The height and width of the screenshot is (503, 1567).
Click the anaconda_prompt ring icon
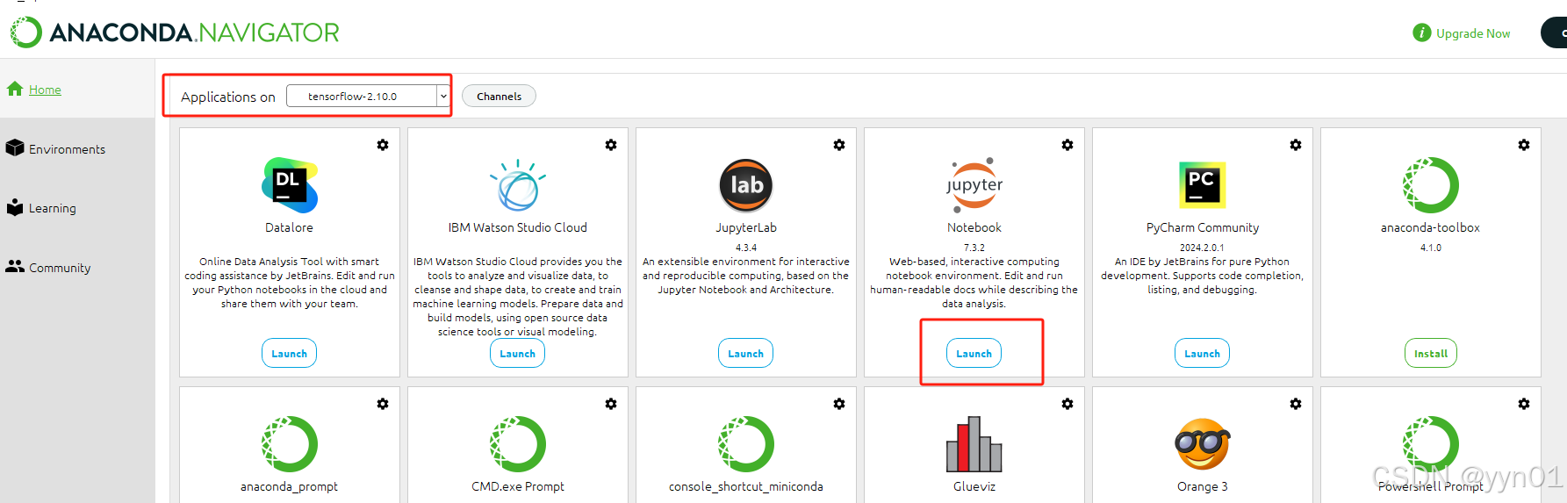pos(290,444)
